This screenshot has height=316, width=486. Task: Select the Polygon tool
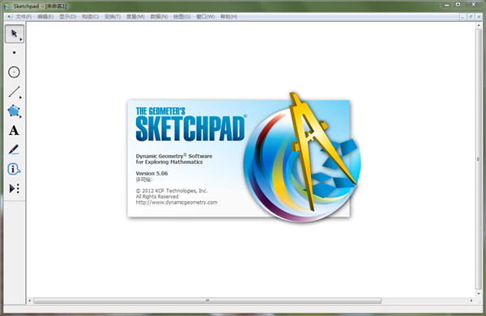pyautogui.click(x=14, y=111)
